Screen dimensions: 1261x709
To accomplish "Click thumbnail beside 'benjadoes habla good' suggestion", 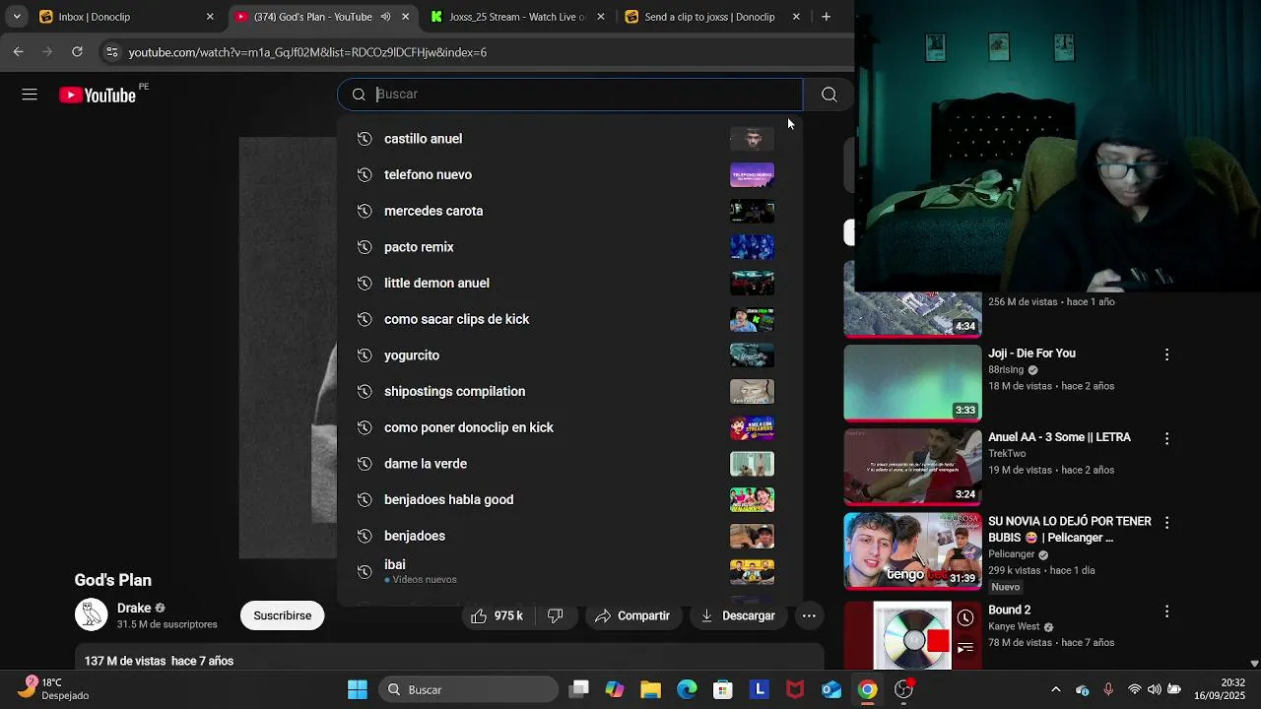I will 752,499.
